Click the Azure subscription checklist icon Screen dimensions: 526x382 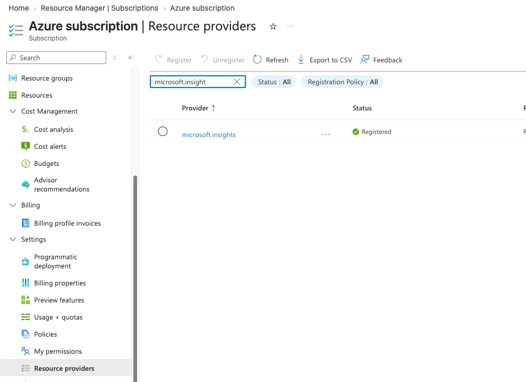[16, 30]
